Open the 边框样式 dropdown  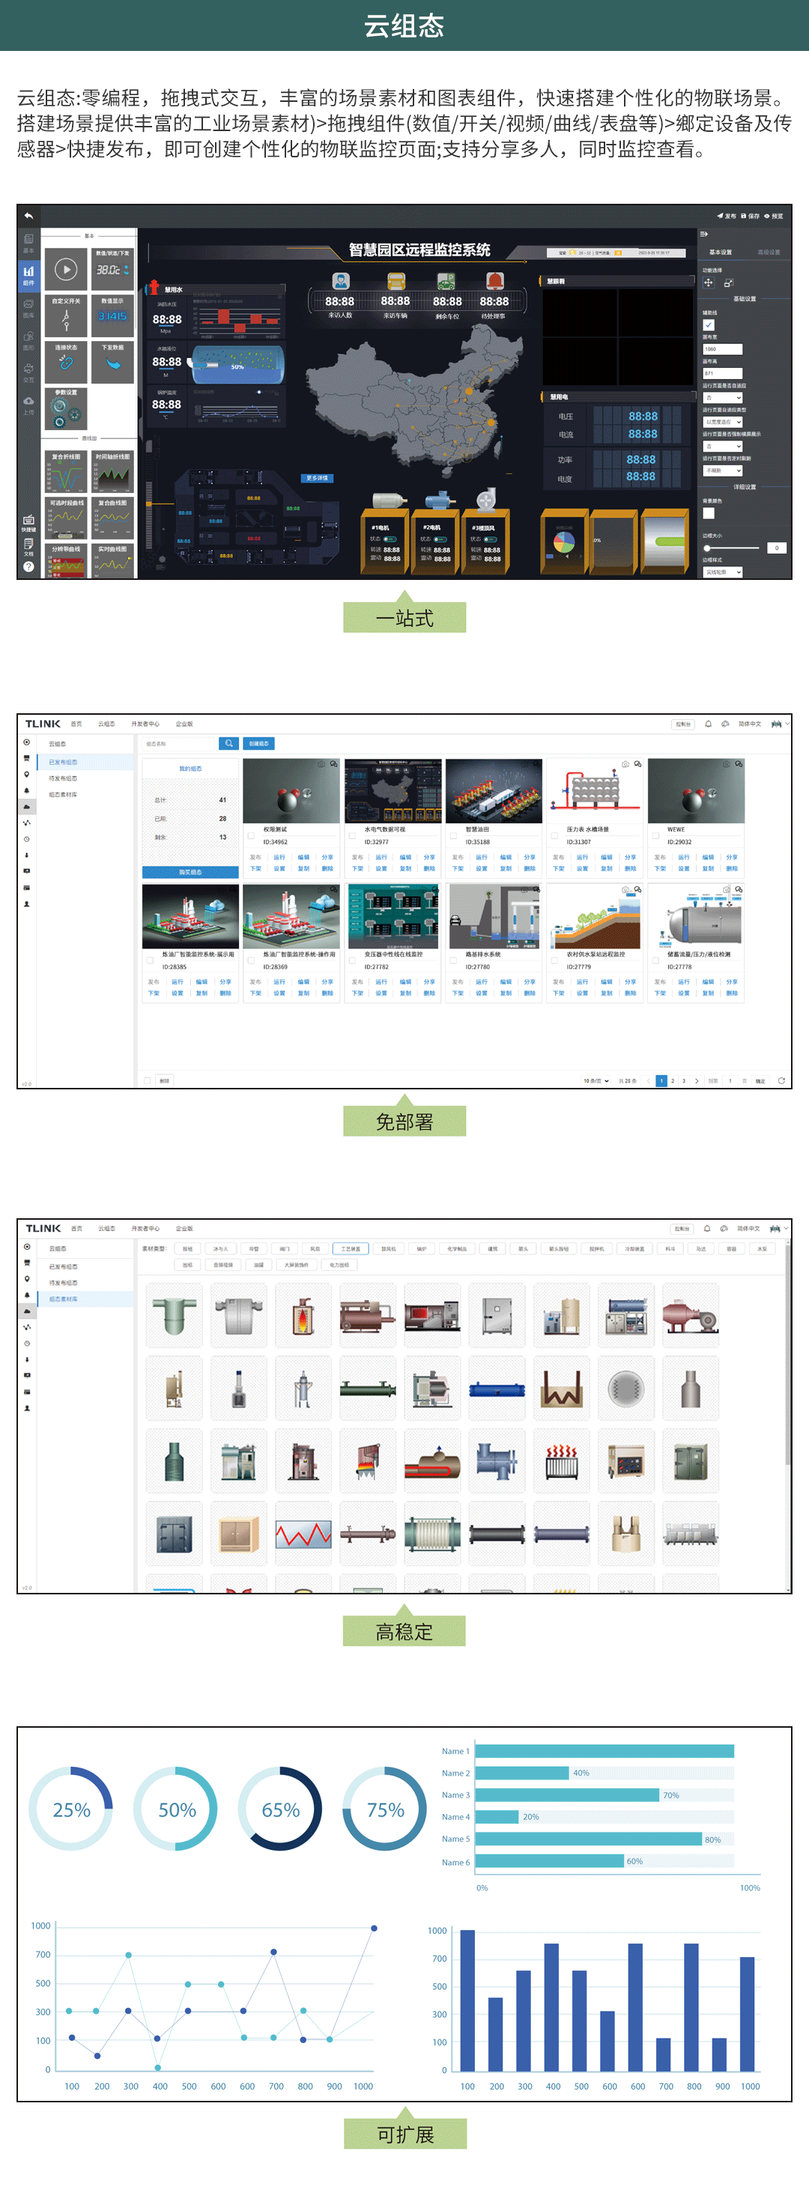click(723, 572)
